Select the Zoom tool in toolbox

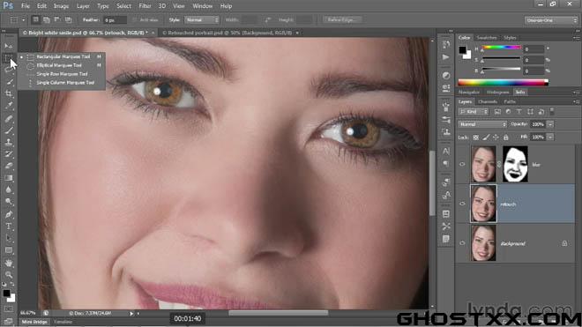point(9,275)
